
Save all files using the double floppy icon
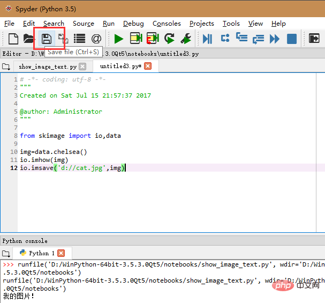[x=63, y=39]
